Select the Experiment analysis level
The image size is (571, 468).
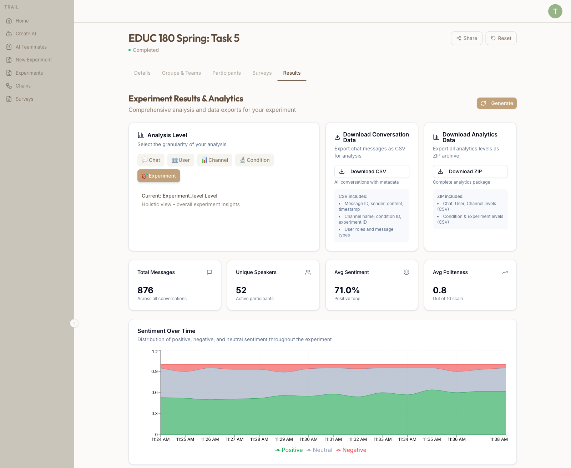click(x=159, y=176)
